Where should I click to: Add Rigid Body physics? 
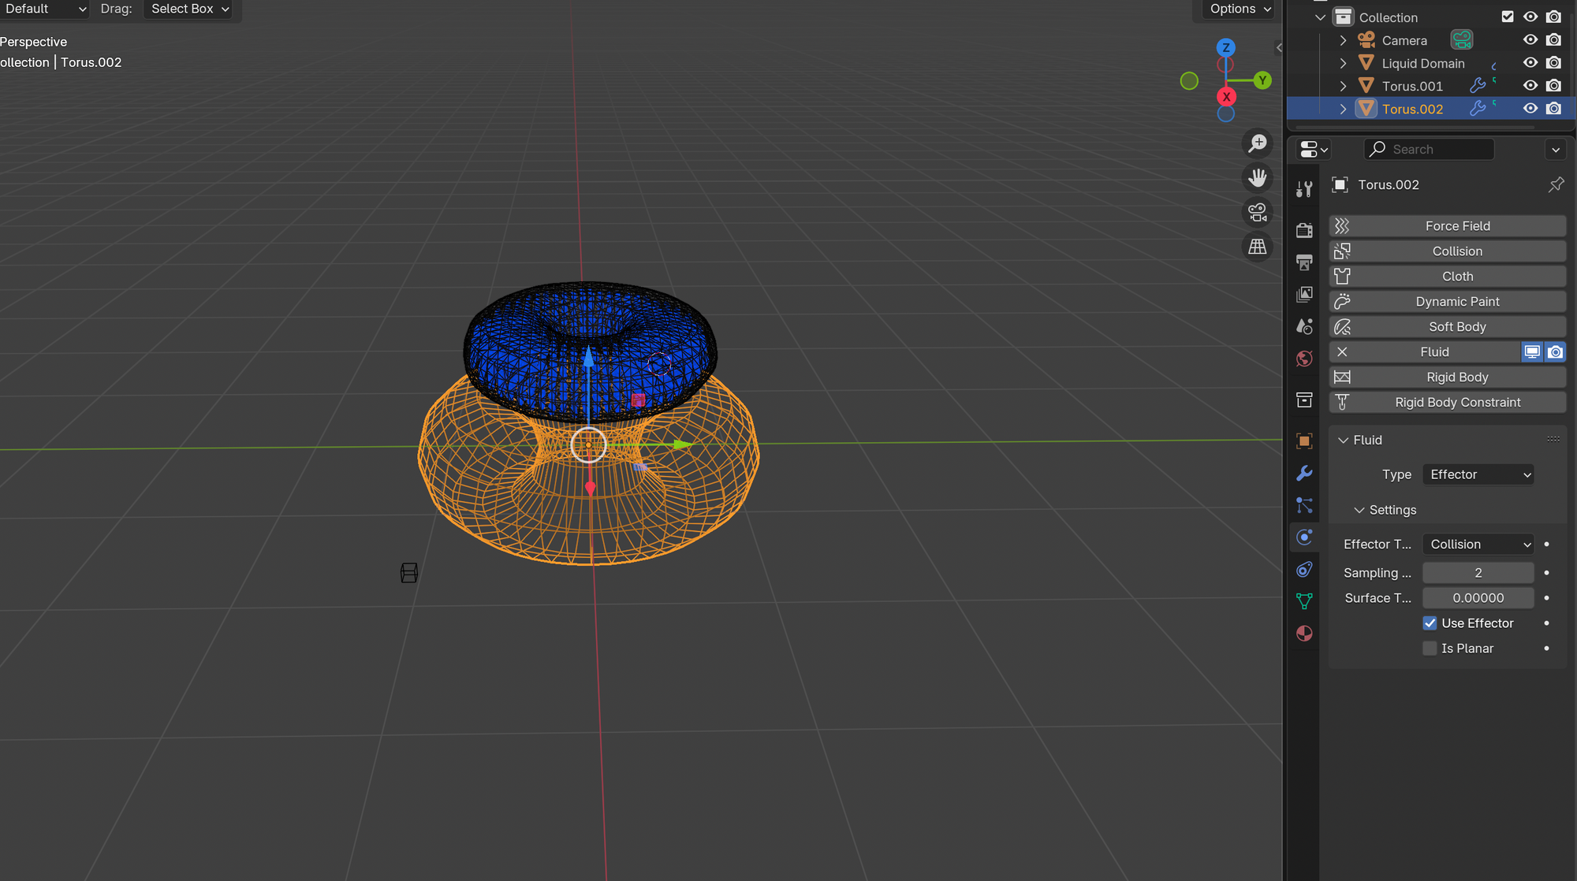pyautogui.click(x=1447, y=377)
